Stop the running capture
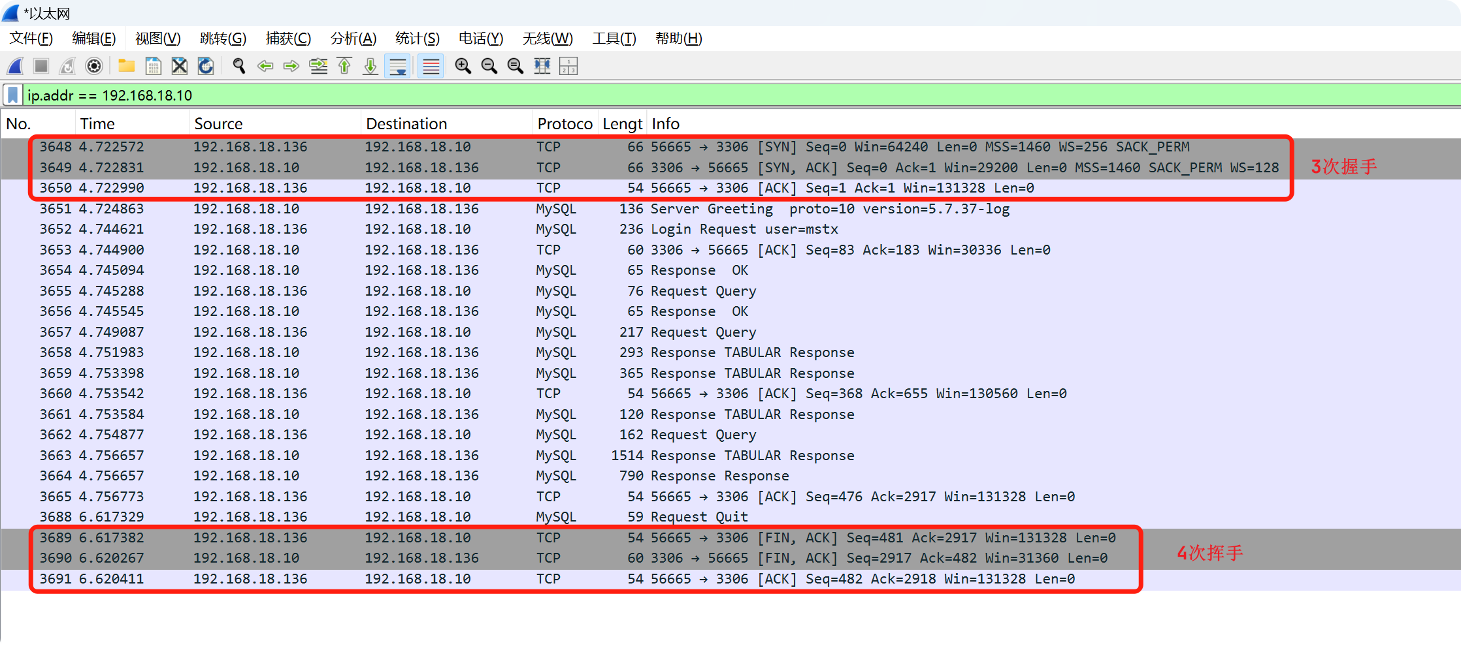 pyautogui.click(x=41, y=66)
